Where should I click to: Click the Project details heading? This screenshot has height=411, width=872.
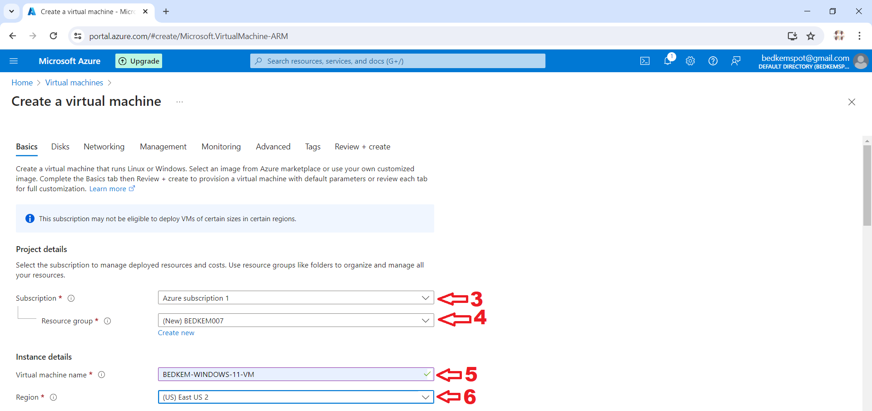pyautogui.click(x=41, y=249)
